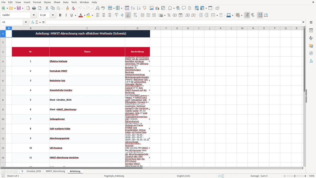
Task: Click PageStyle_Anleitung in status bar
Action: click(x=114, y=176)
